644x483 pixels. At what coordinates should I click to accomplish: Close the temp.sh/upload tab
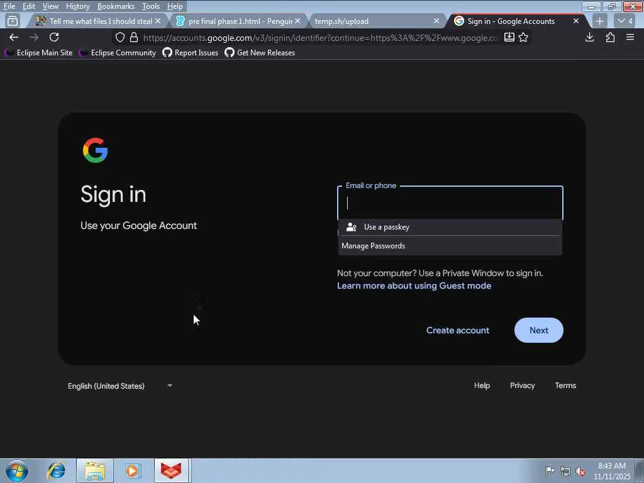point(436,21)
